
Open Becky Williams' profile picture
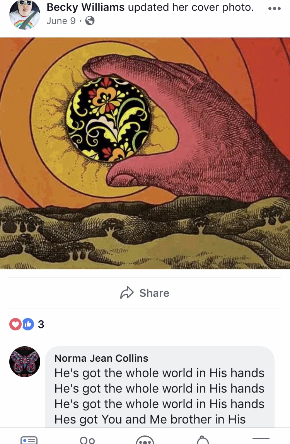(25, 14)
